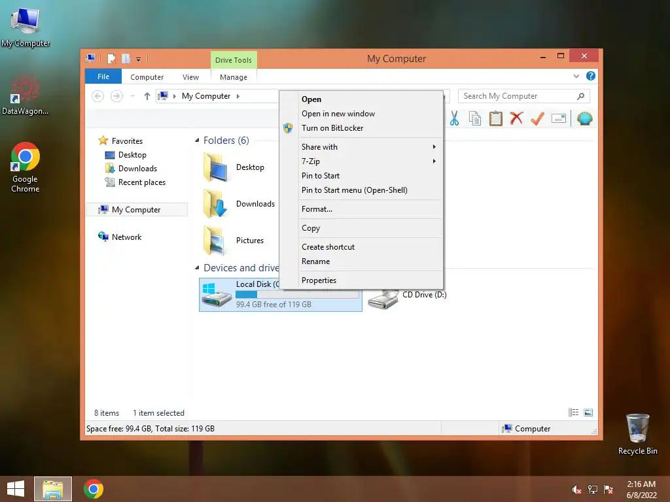Click the scissors Cut toolbar icon

(x=454, y=119)
